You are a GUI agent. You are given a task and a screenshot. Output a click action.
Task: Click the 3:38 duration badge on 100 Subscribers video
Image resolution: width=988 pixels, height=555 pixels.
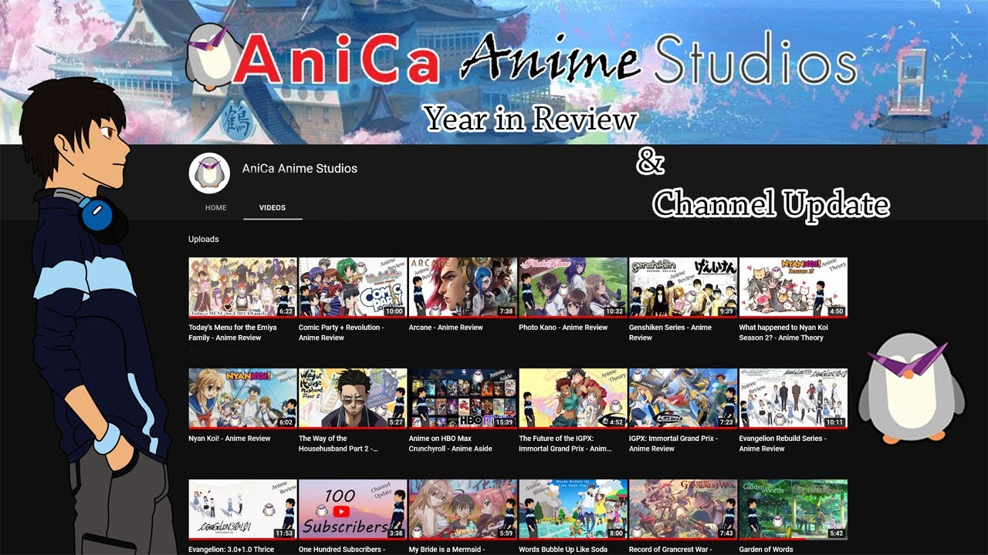[396, 533]
